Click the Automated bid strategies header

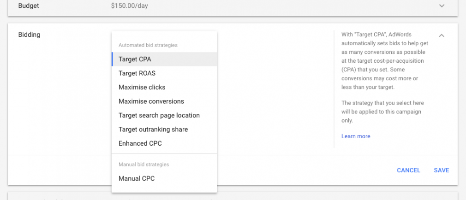[x=148, y=45]
